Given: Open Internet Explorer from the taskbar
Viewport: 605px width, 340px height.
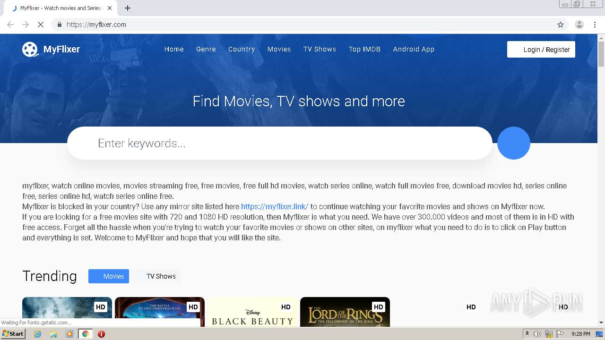Looking at the screenshot, I should click(37, 334).
